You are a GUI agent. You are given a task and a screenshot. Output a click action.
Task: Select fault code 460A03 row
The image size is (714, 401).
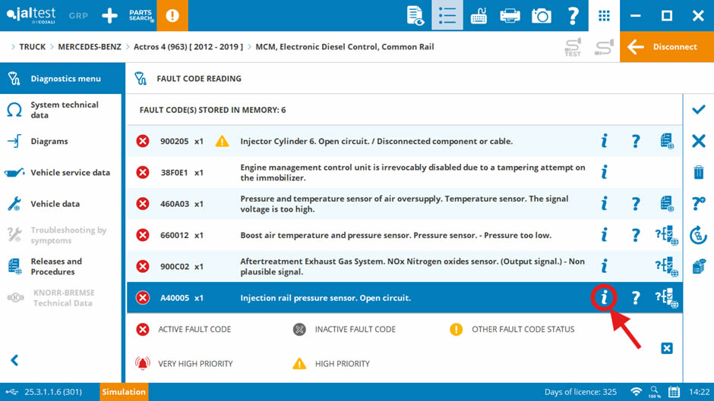(x=404, y=204)
